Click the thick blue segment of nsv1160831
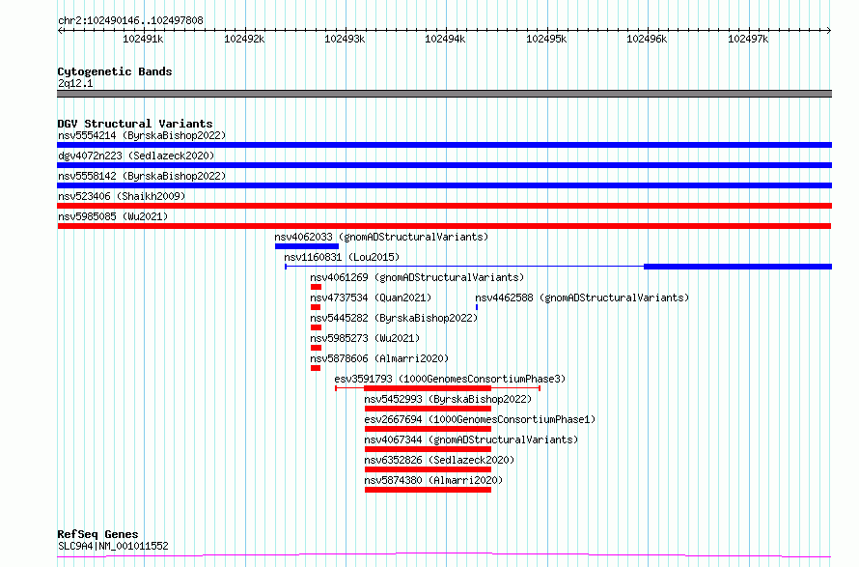The width and height of the screenshot is (859, 567). click(738, 267)
